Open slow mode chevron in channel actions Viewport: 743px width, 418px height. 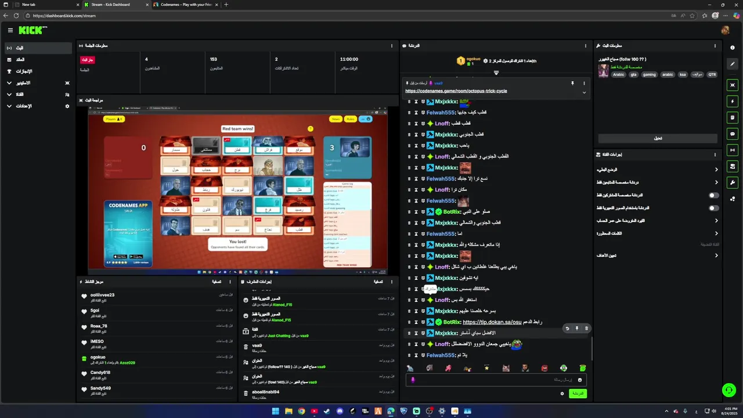coord(716,170)
